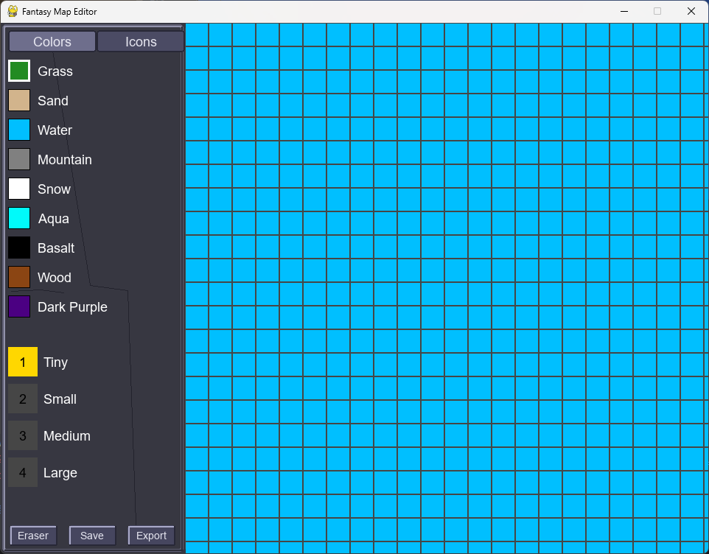Choose brush size 3 Medium
The height and width of the screenshot is (554, 709).
23,435
